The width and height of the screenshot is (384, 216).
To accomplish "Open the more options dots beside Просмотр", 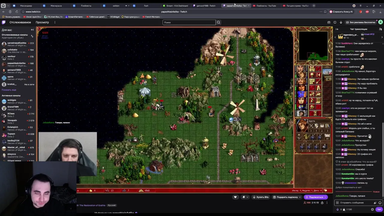I will point(55,22).
